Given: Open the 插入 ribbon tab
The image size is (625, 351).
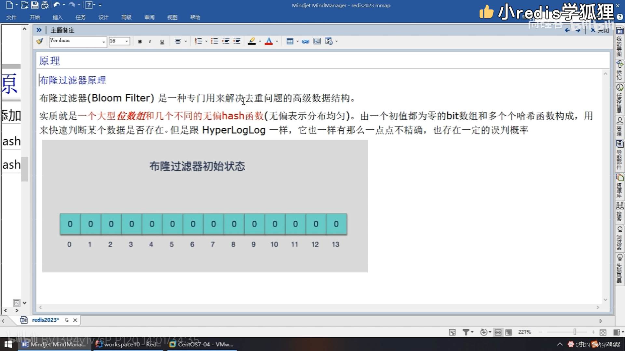Looking at the screenshot, I should (x=57, y=17).
